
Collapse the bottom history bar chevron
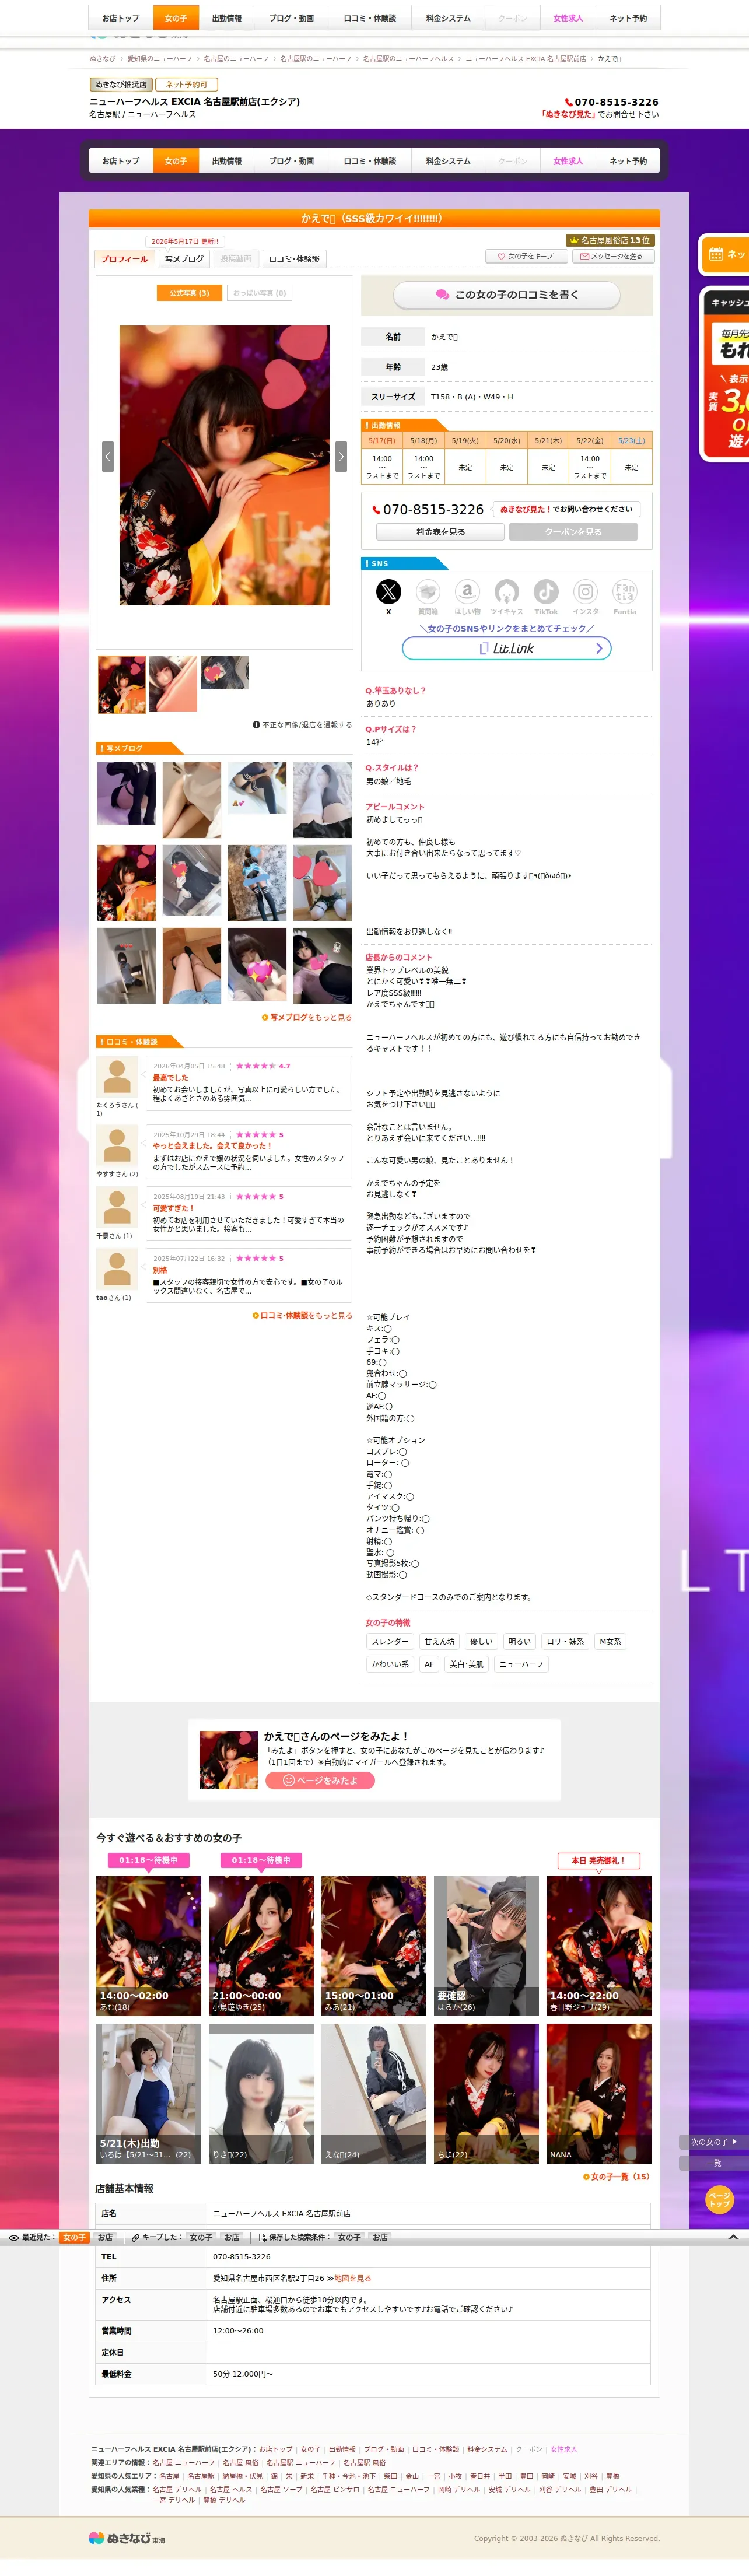[x=733, y=2237]
